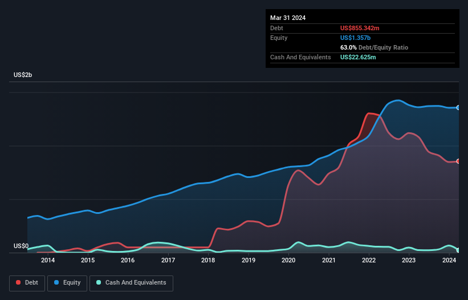Click the Debt row label in tooltip
Screen dimensions: 468x300
(x=276, y=28)
